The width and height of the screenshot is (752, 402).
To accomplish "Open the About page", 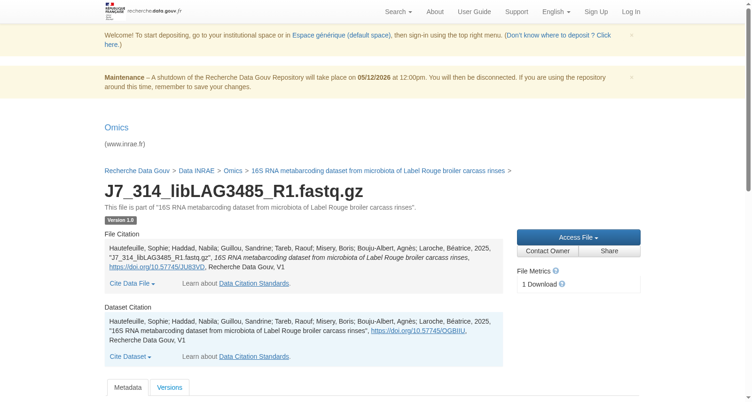I will pyautogui.click(x=435, y=12).
